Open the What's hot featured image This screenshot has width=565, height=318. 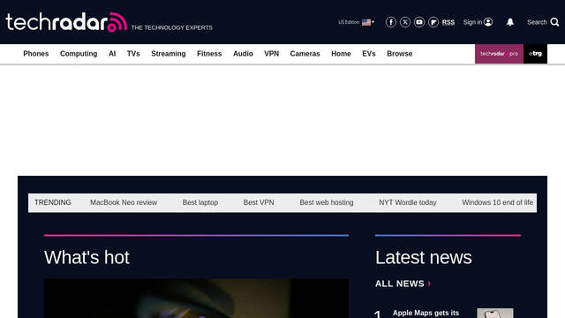[196, 299]
